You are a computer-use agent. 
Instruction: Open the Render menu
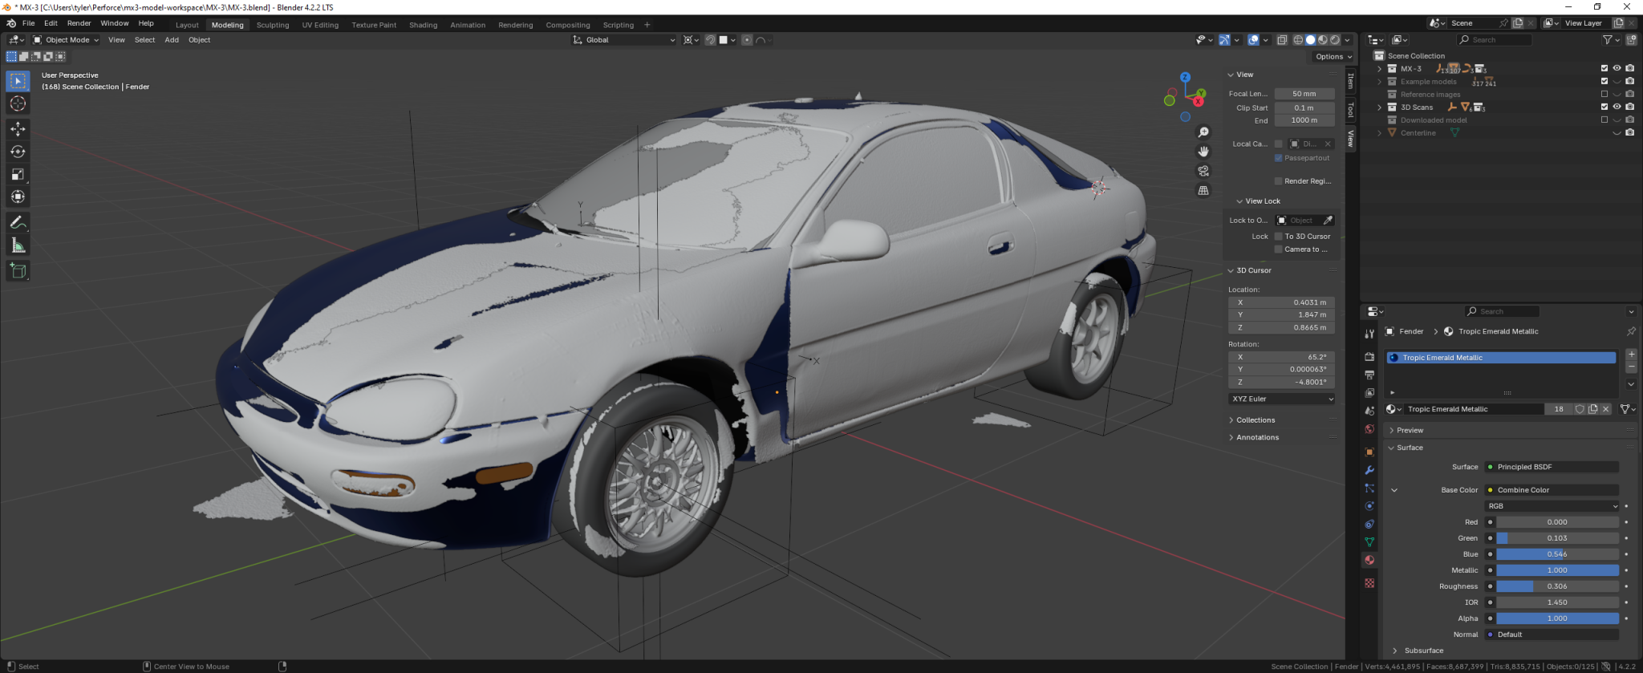pos(79,23)
